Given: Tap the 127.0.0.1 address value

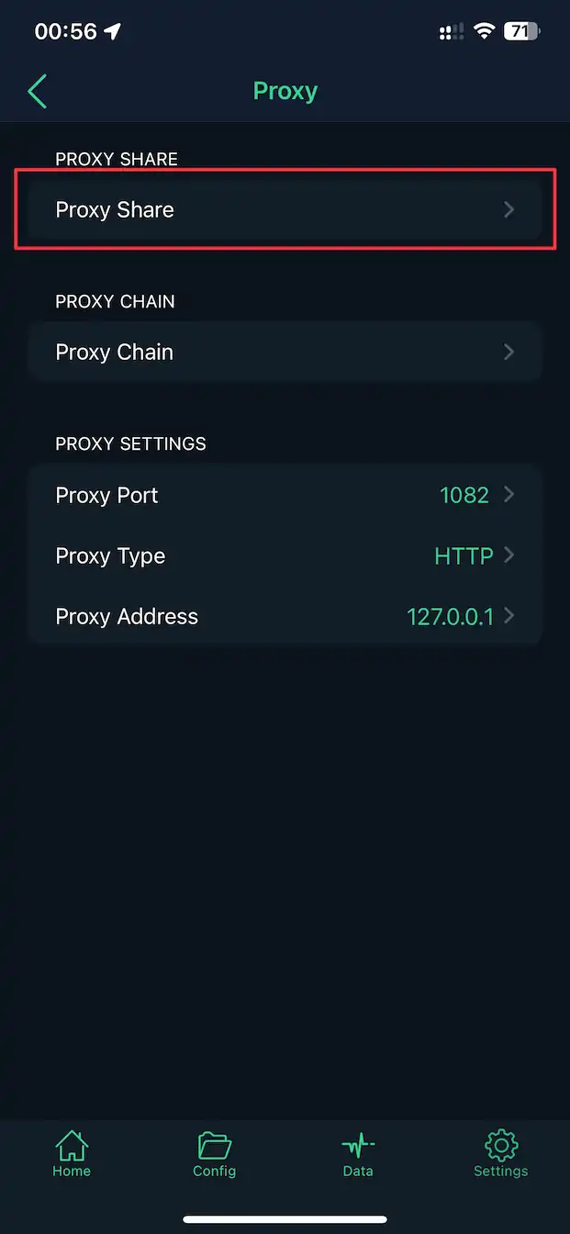Looking at the screenshot, I should click(450, 616).
